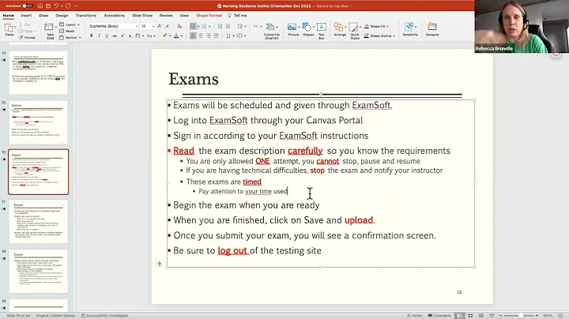
Task: Click Convert to SmartArt
Action: click(x=271, y=31)
